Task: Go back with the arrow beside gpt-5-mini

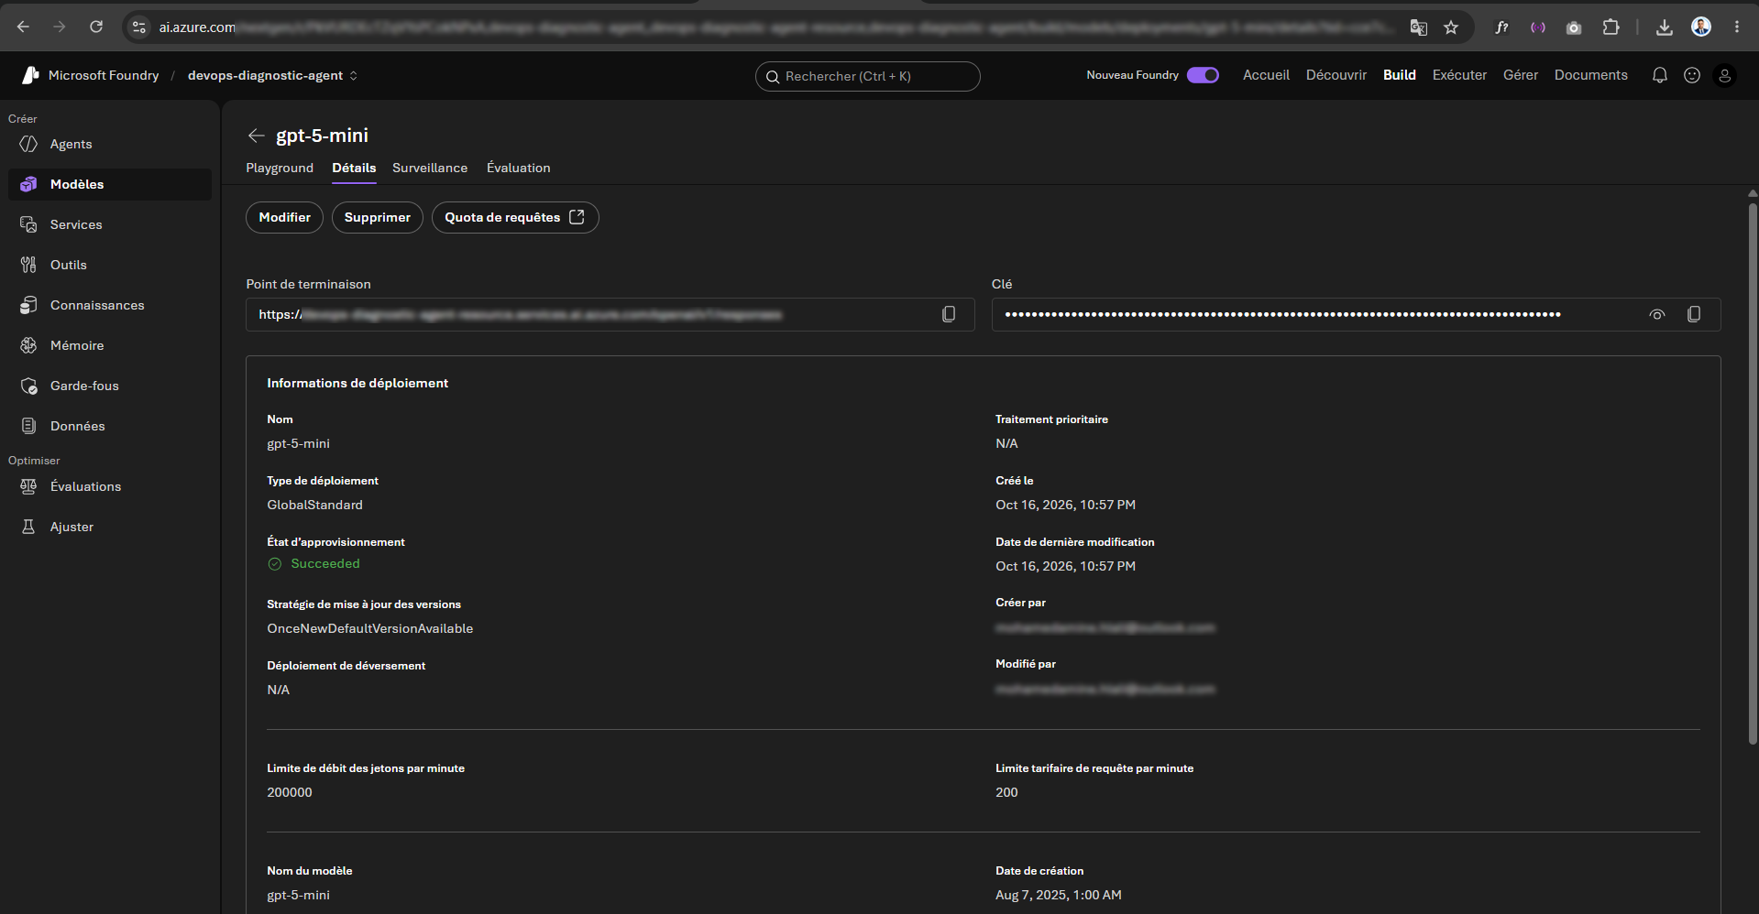Action: pyautogui.click(x=256, y=136)
